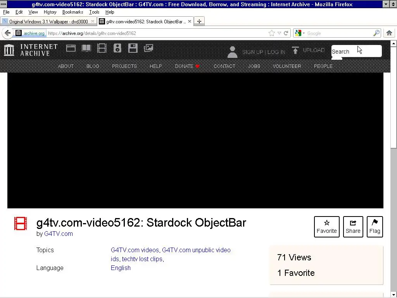
Task: Open the Video film-strip icon in header
Action: coord(102,48)
